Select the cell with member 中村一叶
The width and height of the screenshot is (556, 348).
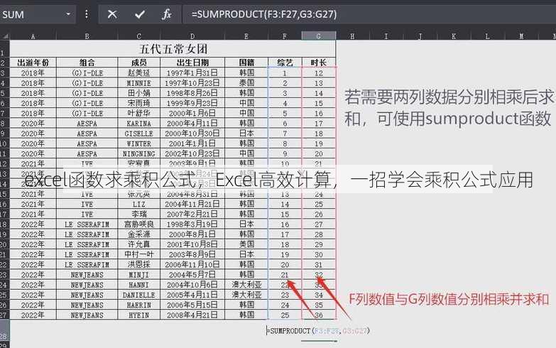point(138,254)
